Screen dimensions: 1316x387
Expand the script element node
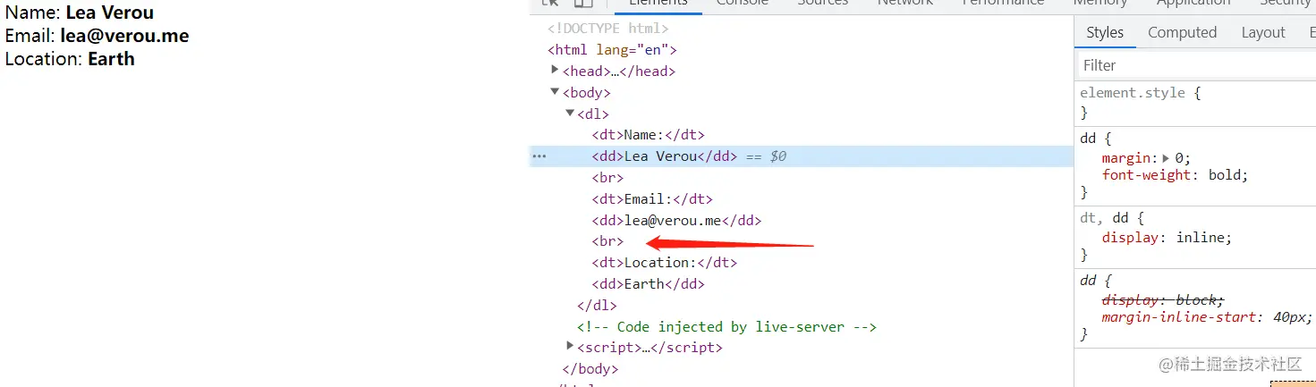[x=570, y=346]
